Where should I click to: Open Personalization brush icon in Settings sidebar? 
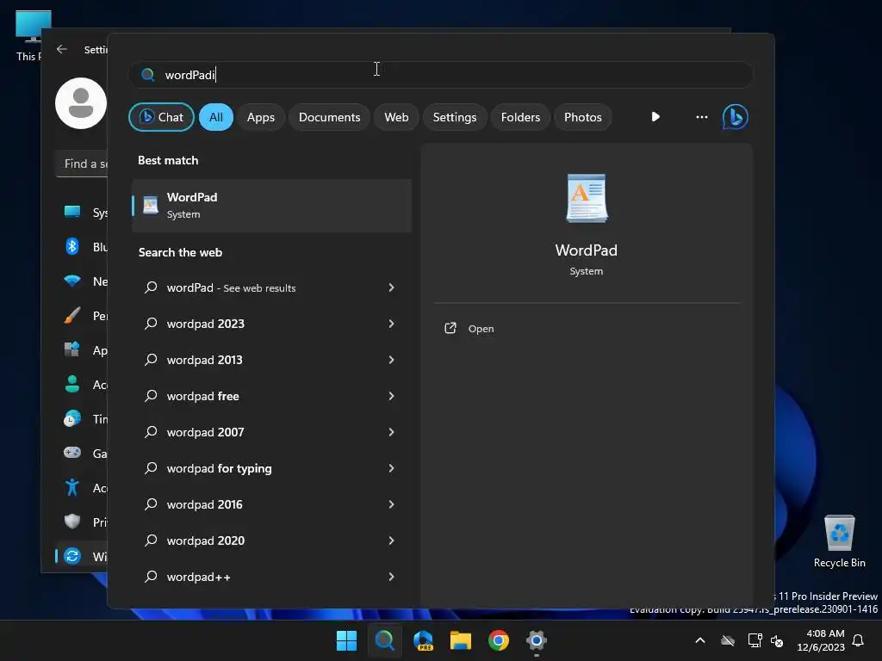click(72, 315)
